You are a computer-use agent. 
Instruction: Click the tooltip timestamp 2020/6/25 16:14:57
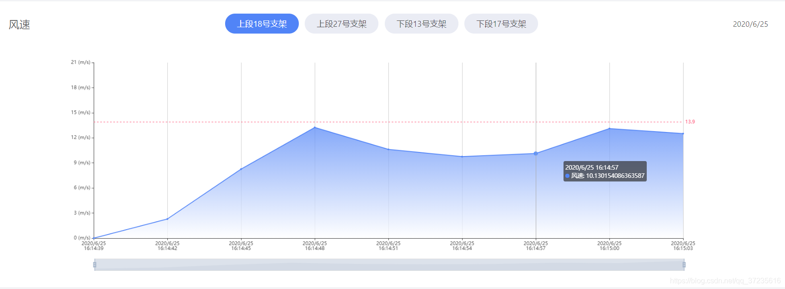point(592,167)
